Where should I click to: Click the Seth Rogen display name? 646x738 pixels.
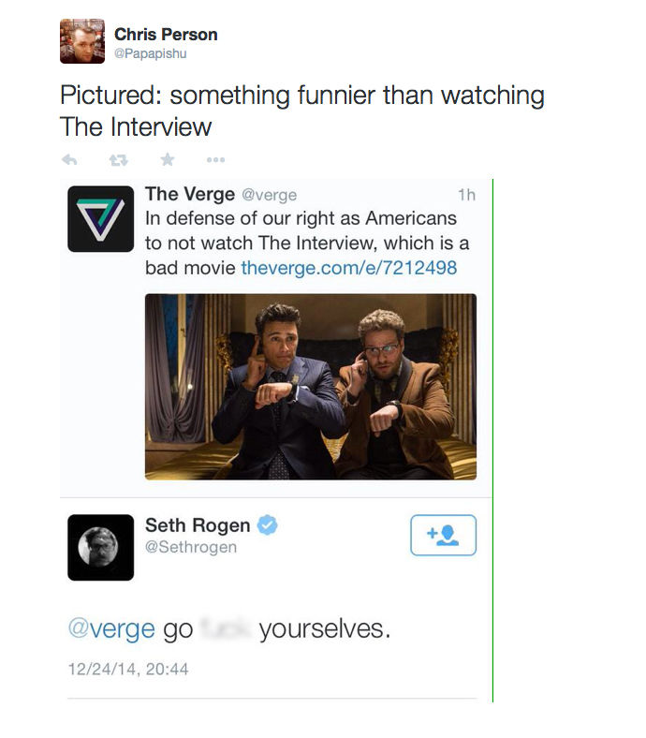pyautogui.click(x=198, y=525)
